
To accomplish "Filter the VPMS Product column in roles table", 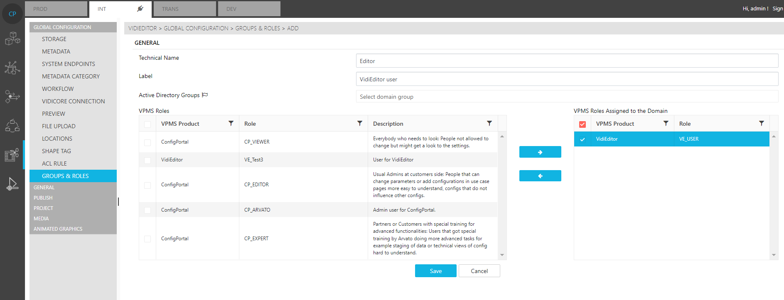I will (x=231, y=124).
